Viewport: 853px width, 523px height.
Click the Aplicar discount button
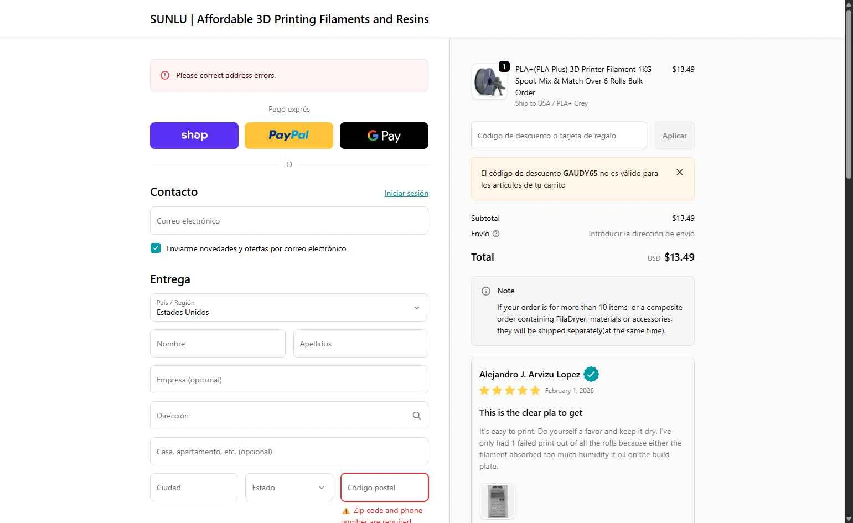click(674, 136)
